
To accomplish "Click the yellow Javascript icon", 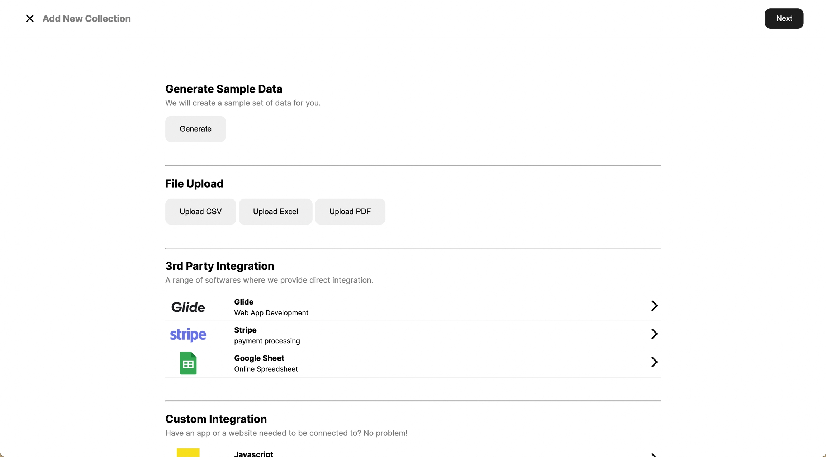I will [x=188, y=453].
